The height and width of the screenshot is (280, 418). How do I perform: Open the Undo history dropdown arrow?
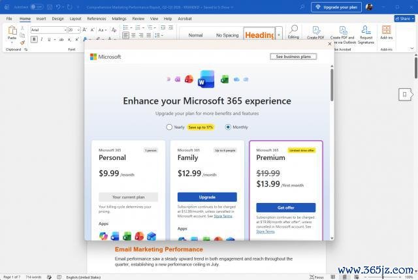(x=63, y=7)
